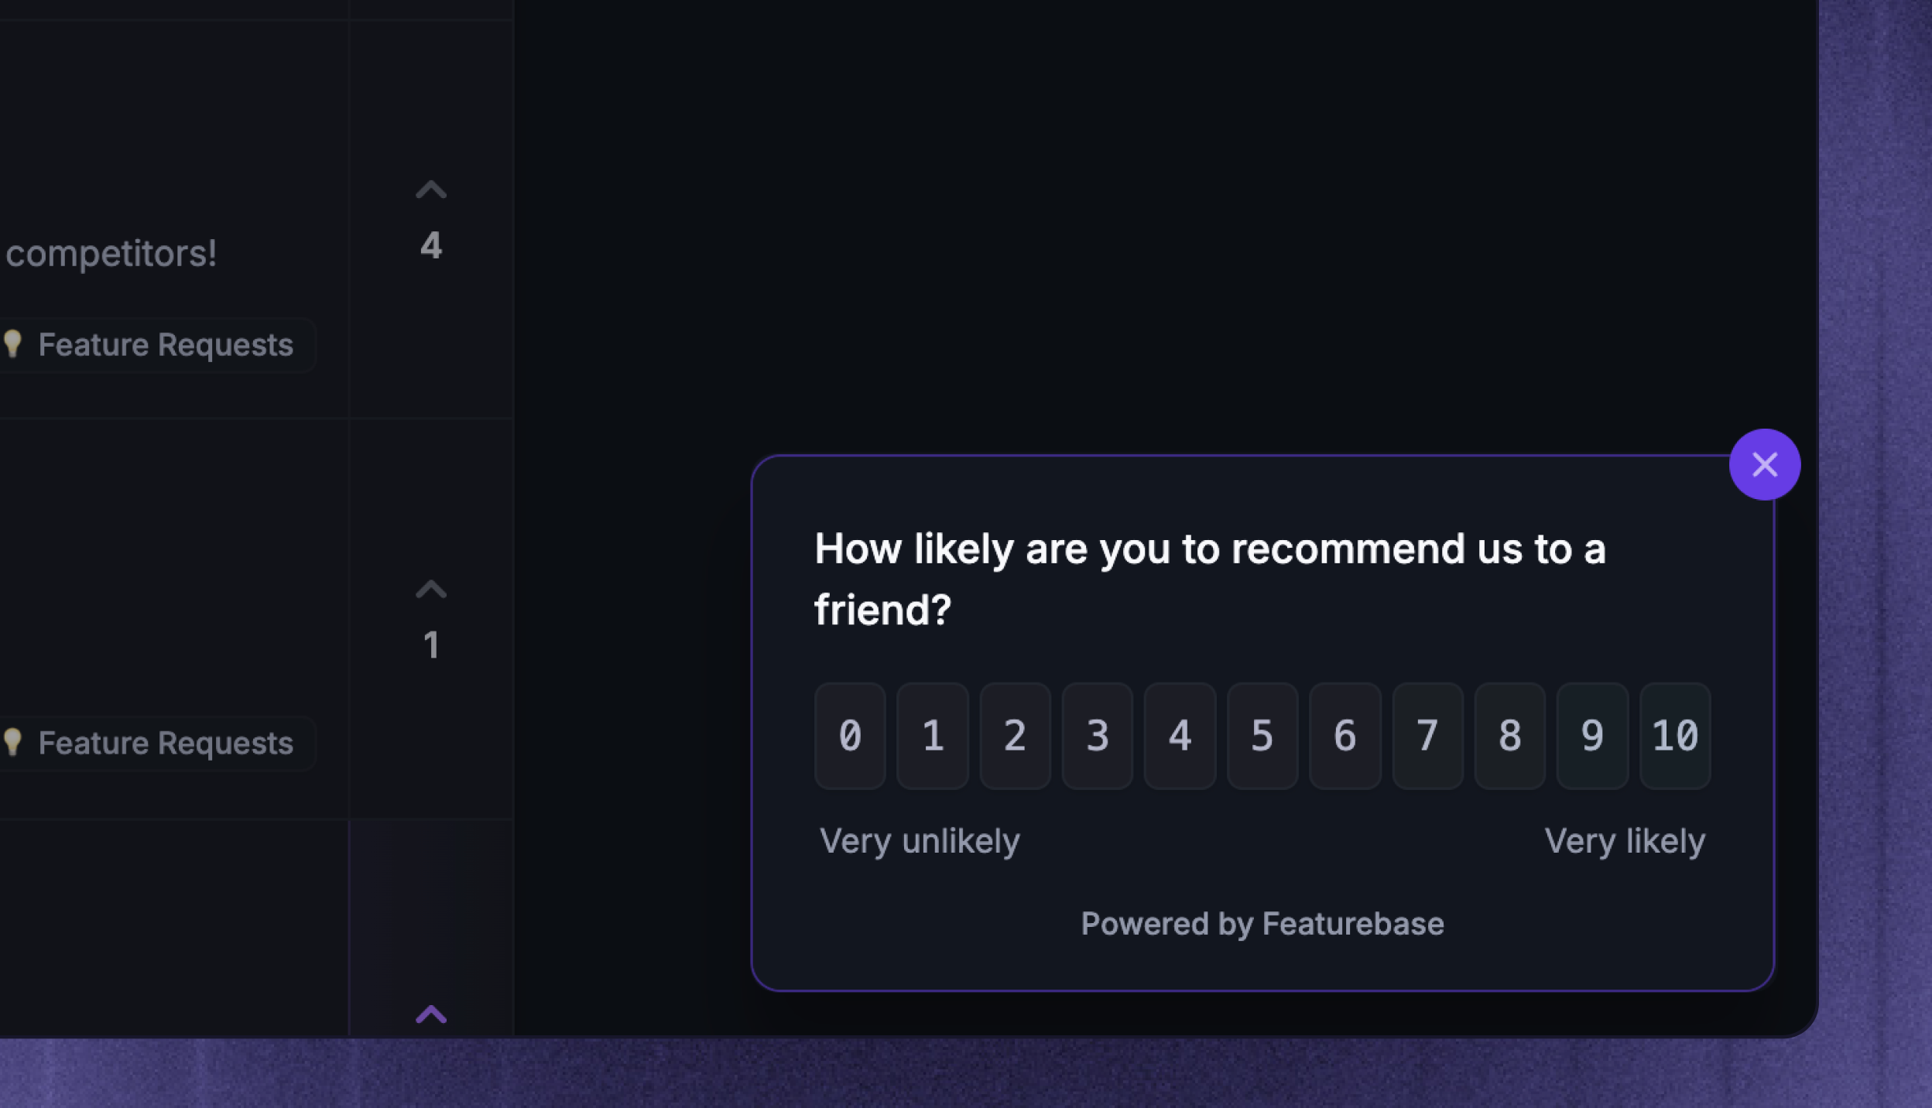
Task: Choose score 2 in the survey
Action: click(x=1015, y=735)
